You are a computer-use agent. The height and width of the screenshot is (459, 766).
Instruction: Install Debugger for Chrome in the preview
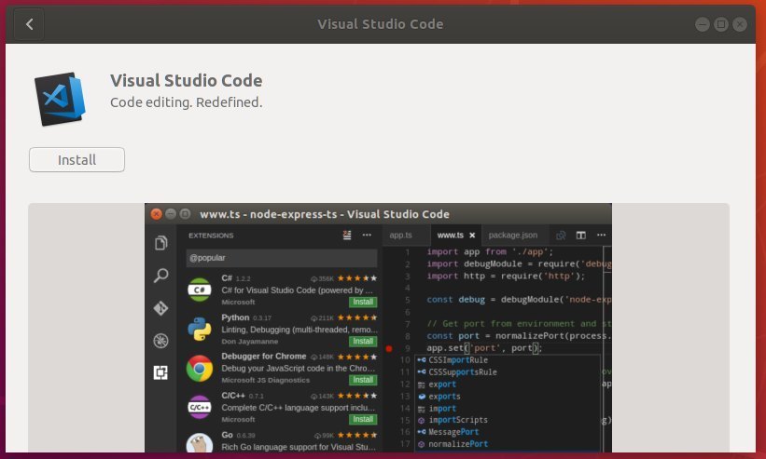pos(363,380)
